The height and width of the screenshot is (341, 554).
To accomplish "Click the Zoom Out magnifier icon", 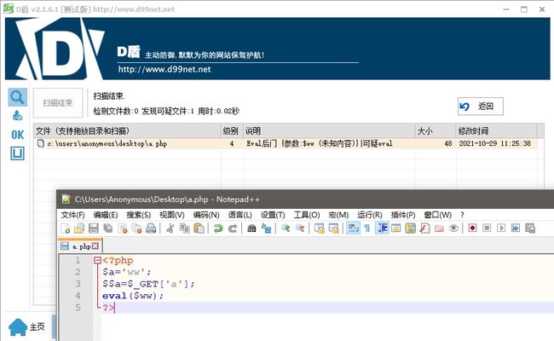I will (300, 228).
